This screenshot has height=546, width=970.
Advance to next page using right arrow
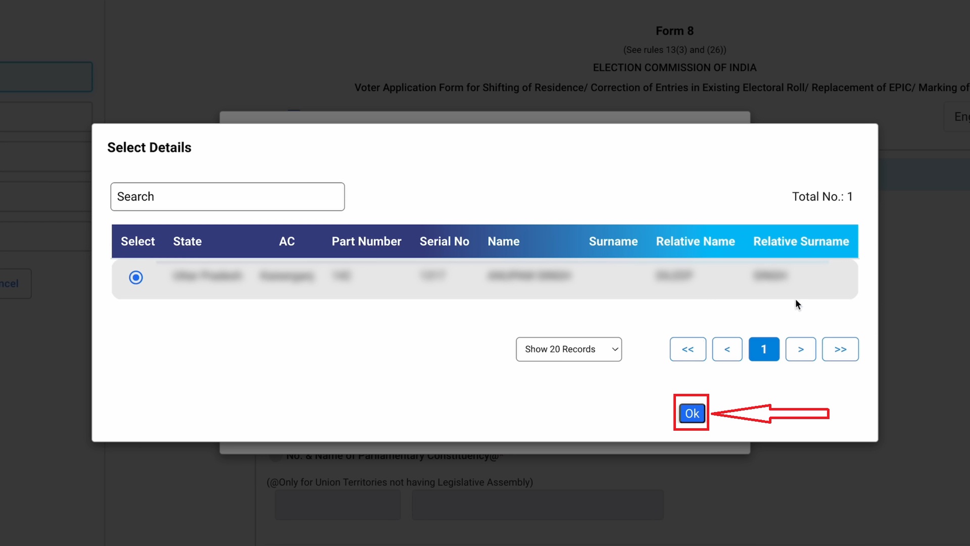click(x=801, y=349)
